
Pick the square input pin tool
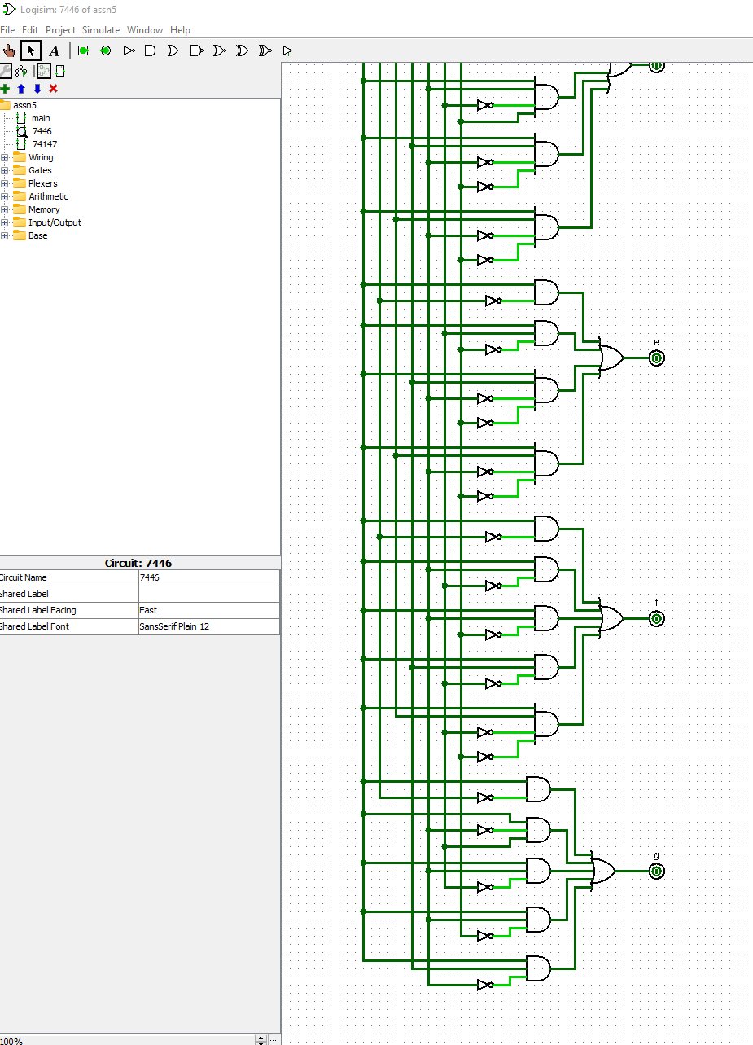click(x=83, y=50)
